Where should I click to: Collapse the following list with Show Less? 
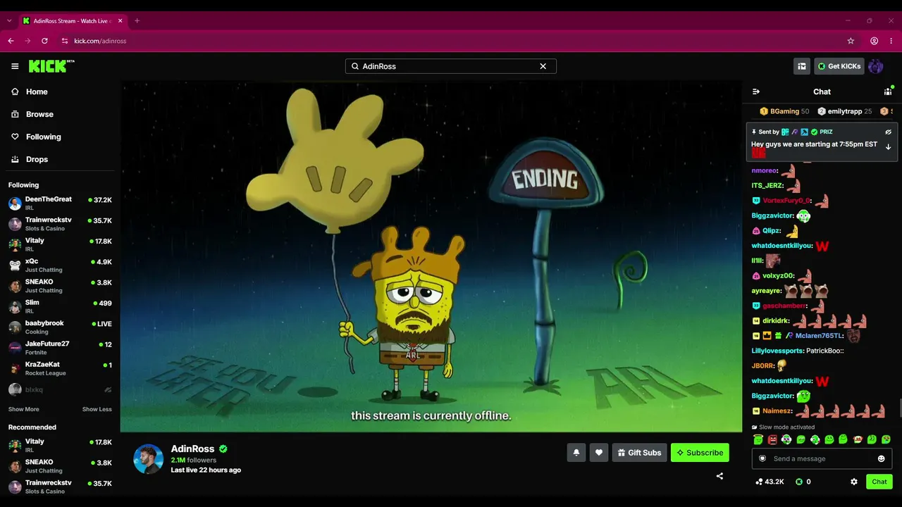[97, 409]
